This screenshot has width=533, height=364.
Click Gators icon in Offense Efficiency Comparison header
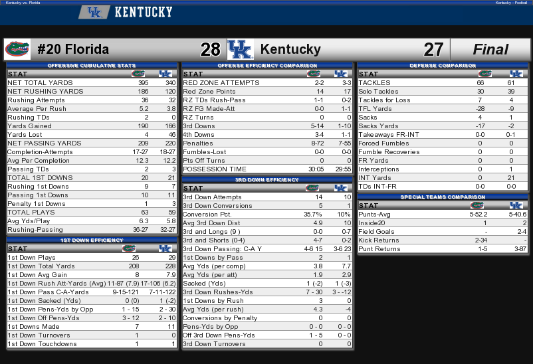pyautogui.click(x=314, y=74)
